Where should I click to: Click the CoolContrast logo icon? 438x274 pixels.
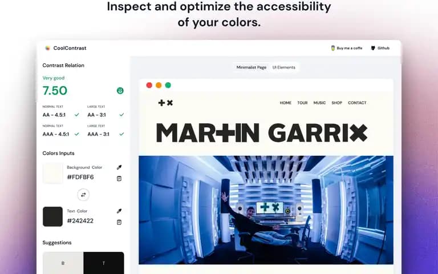tap(47, 48)
